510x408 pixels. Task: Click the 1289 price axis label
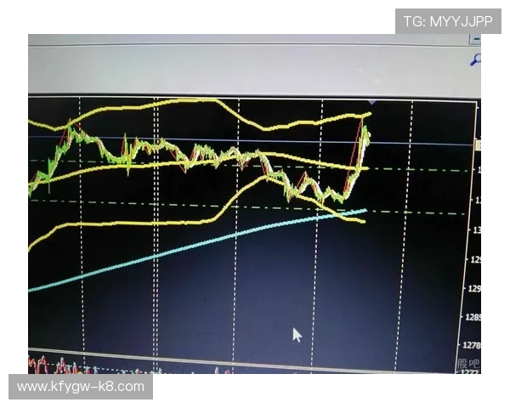pos(474,317)
